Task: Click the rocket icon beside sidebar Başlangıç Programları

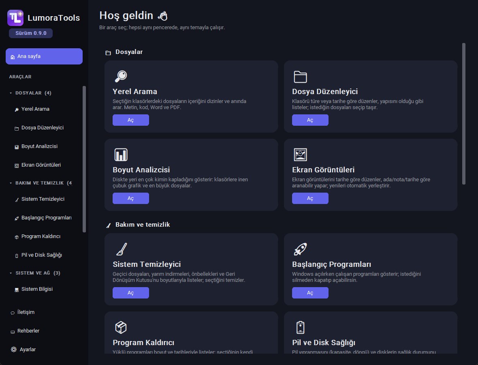Action: [x=17, y=218]
